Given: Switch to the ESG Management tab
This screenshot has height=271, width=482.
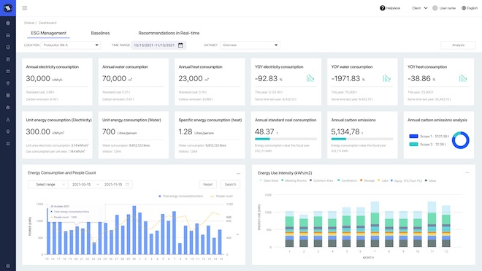Looking at the screenshot, I should pos(49,33).
